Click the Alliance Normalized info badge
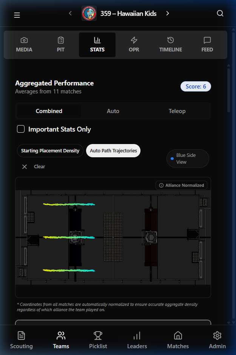 click(182, 185)
